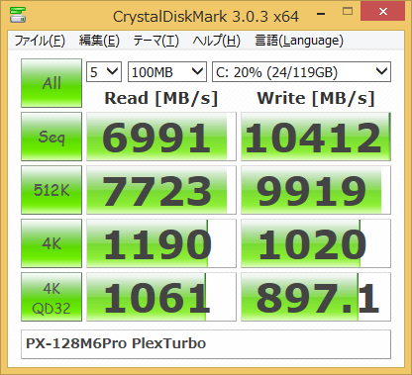Open the テーマ(T) menu
This screenshot has height=375, width=412.
(x=155, y=41)
